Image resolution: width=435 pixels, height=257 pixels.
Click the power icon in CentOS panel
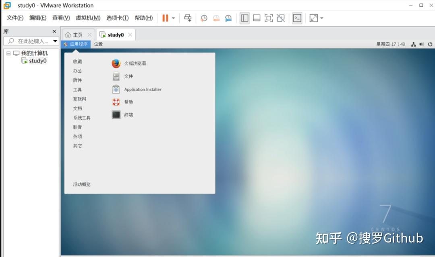tap(430, 44)
